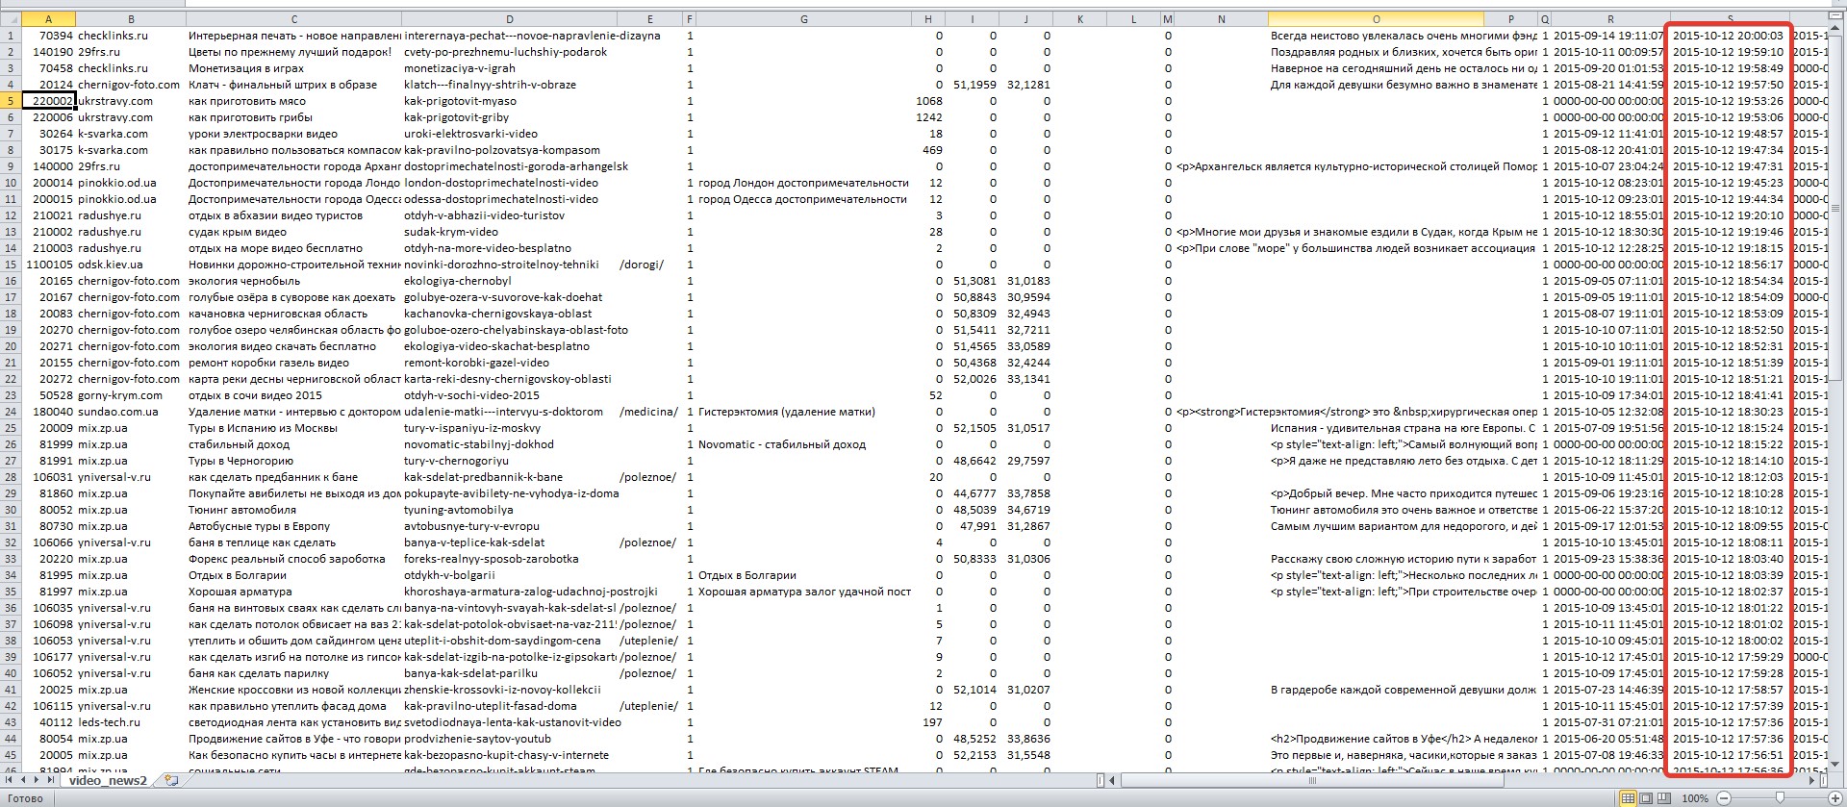Image resolution: width=1847 pixels, height=807 pixels.
Task: Click cell 'gorny-krym.com'
Action: pos(131,395)
